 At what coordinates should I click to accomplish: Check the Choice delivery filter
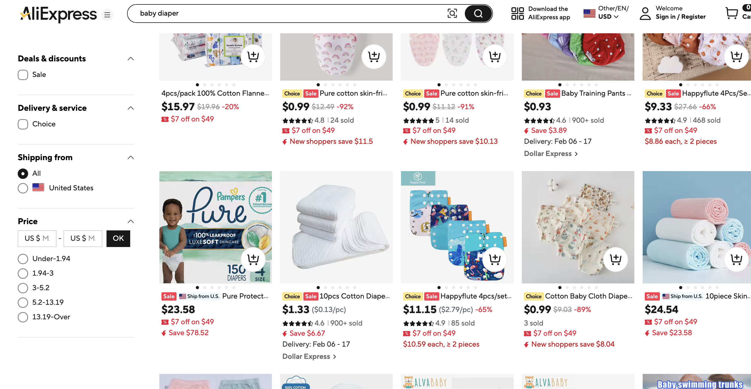pos(23,124)
